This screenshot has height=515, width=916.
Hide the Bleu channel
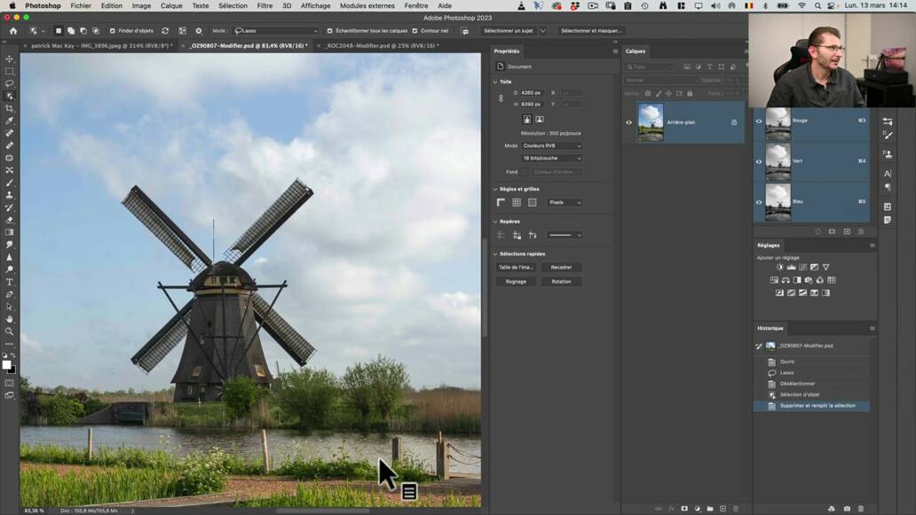(x=758, y=201)
